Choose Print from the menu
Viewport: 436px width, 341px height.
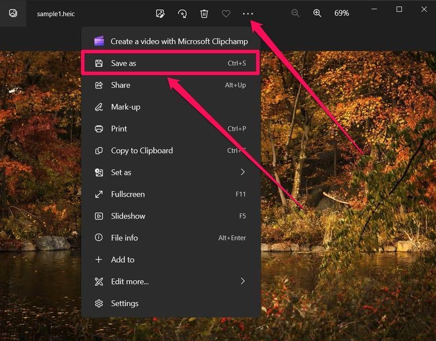pyautogui.click(x=171, y=128)
